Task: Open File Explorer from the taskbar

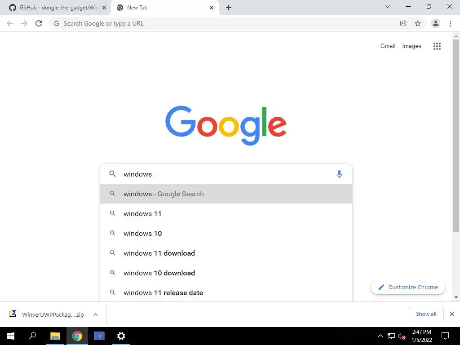Action: coord(55,336)
